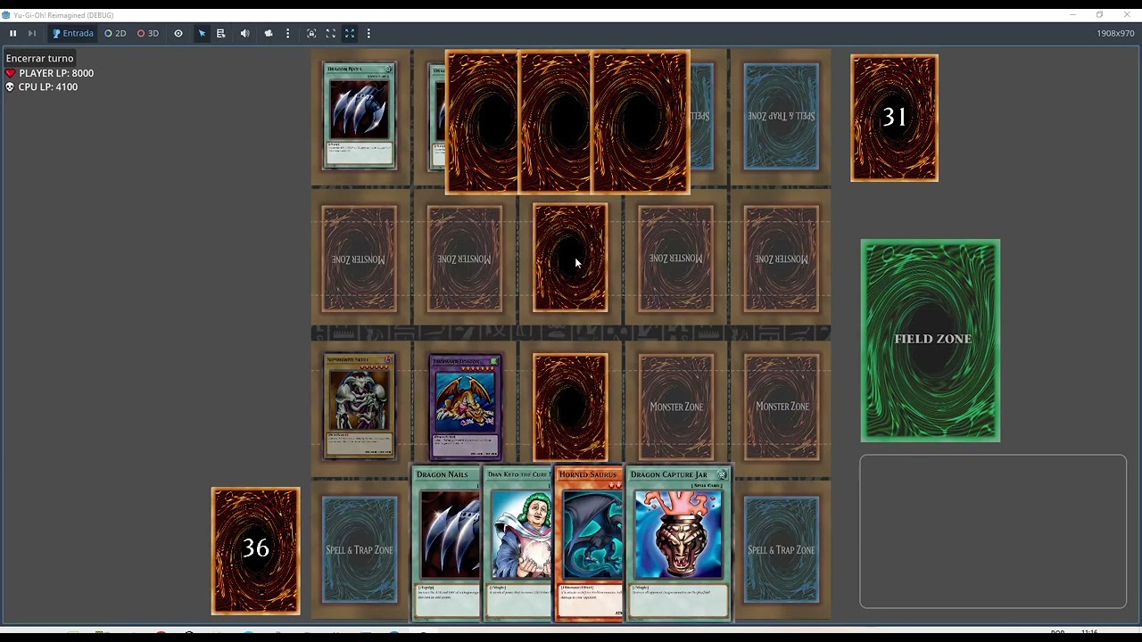Click player's deck showing 36

[256, 550]
